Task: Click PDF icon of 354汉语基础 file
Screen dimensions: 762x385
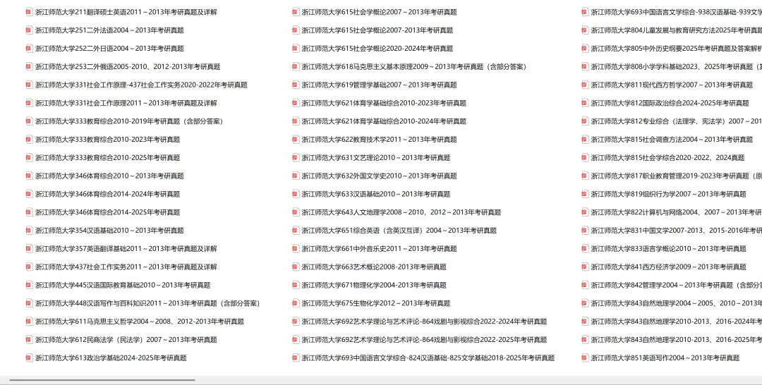Action: [x=29, y=230]
